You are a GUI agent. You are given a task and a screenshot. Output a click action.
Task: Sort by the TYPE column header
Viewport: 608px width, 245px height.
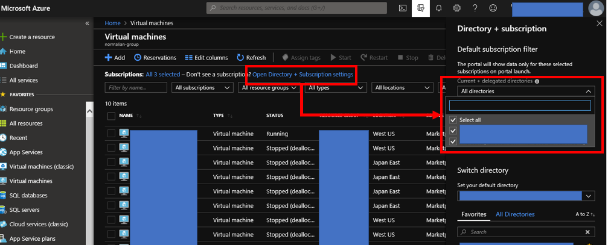point(219,116)
